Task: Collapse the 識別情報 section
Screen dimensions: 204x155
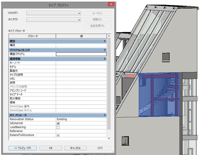Action: [x=104, y=59]
